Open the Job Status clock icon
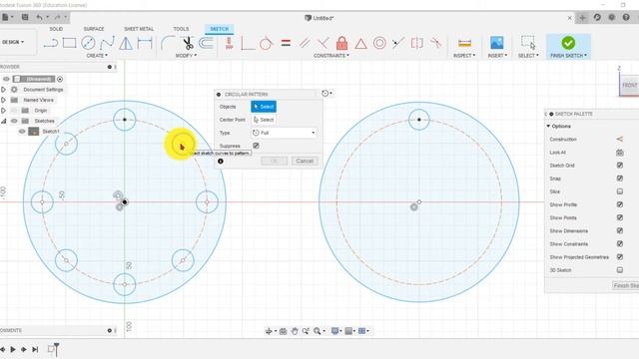This screenshot has width=639, height=359. tap(597, 17)
